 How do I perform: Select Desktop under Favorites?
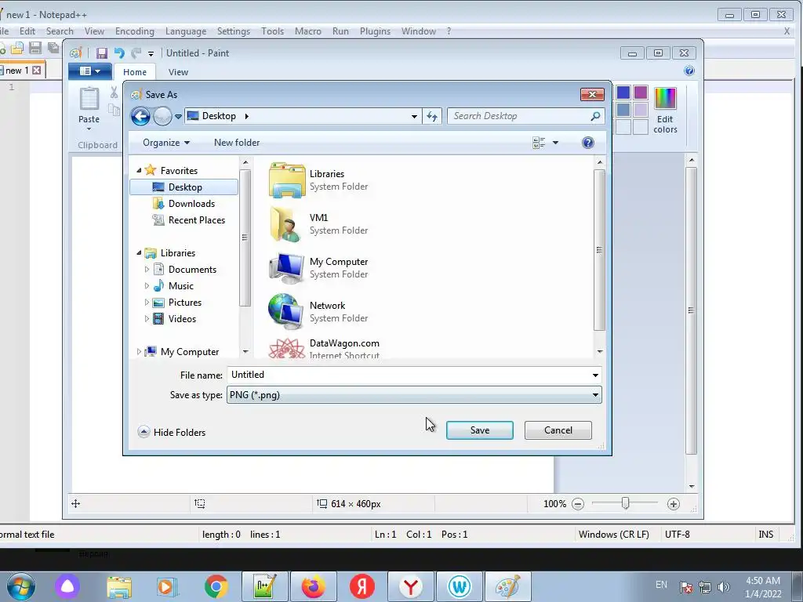pyautogui.click(x=184, y=187)
